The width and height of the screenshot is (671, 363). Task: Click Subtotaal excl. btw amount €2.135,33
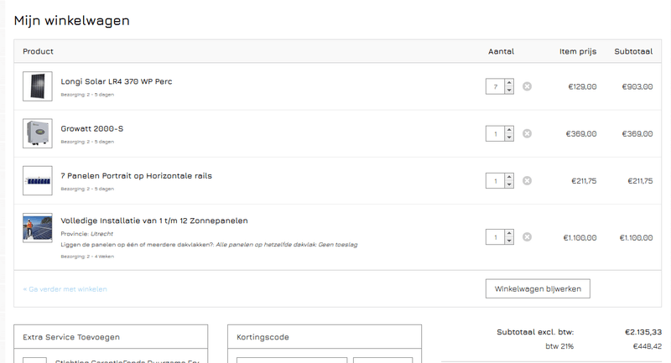click(643, 332)
